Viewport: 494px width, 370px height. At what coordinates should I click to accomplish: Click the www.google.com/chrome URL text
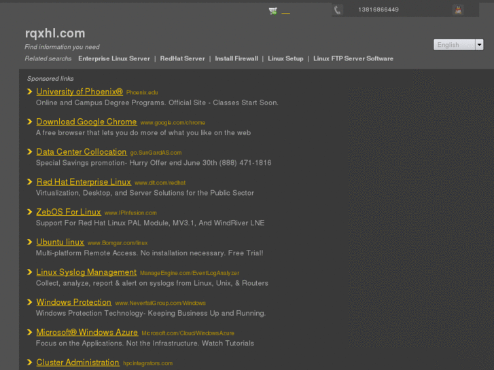tap(173, 122)
